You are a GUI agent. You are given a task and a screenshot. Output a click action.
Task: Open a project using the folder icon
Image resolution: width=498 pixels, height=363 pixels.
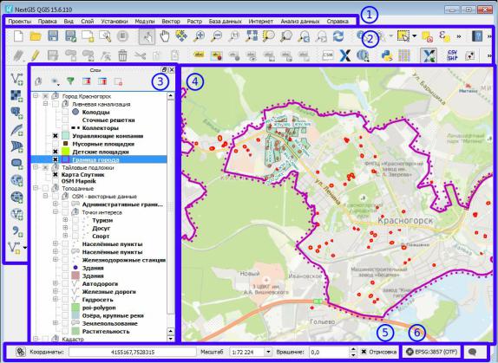click(x=36, y=36)
